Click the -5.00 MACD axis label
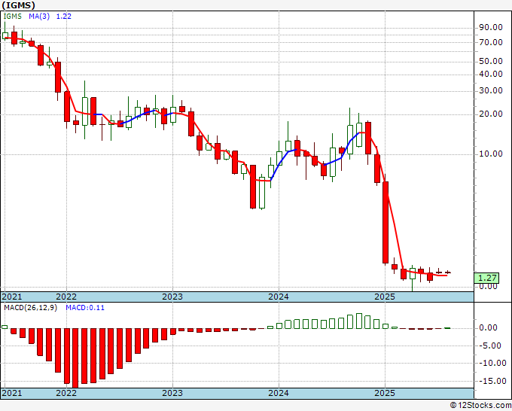 (489, 346)
